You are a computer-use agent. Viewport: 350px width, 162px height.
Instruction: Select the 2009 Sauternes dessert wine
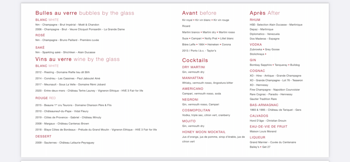(65, 143)
